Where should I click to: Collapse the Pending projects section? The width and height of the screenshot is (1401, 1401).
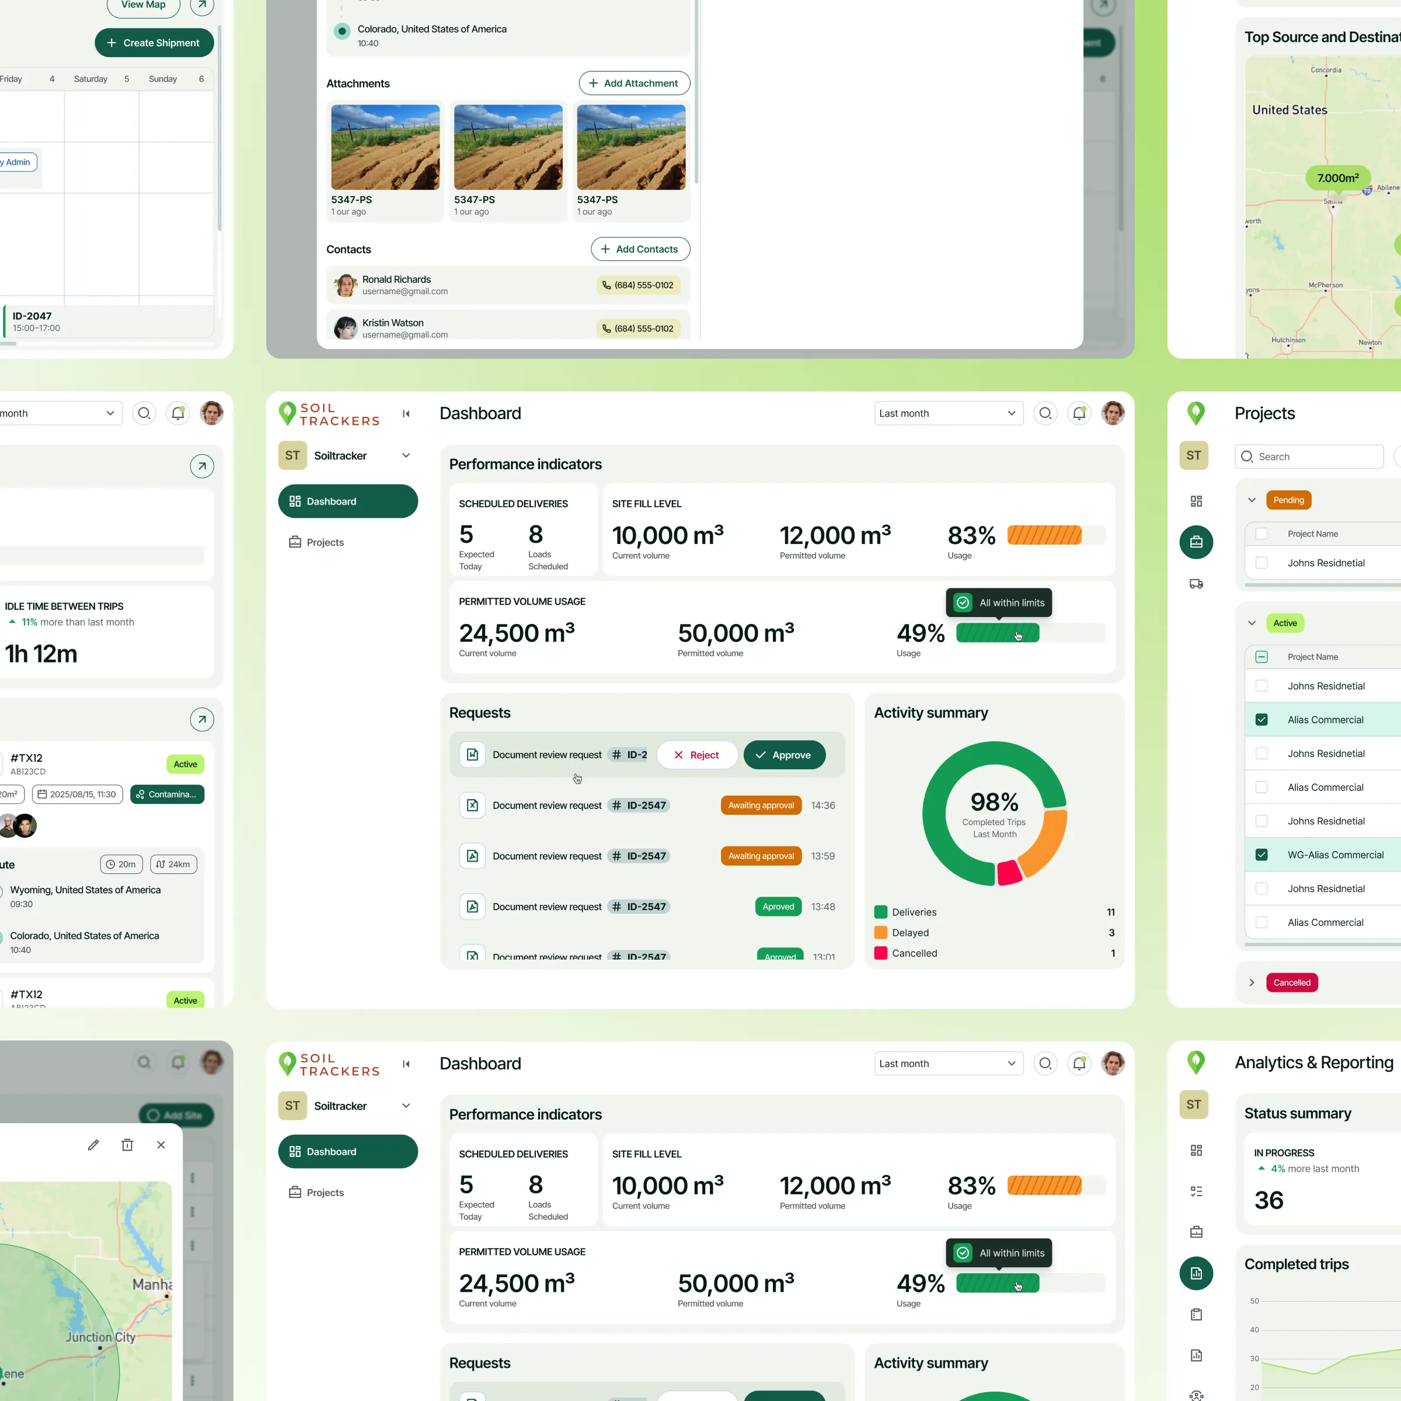click(1252, 500)
